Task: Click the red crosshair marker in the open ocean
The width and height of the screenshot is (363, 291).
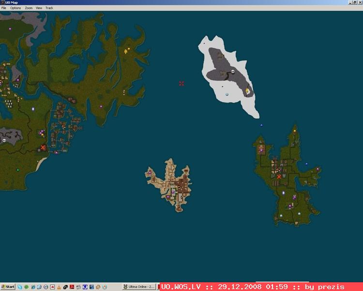Action: coord(181,83)
